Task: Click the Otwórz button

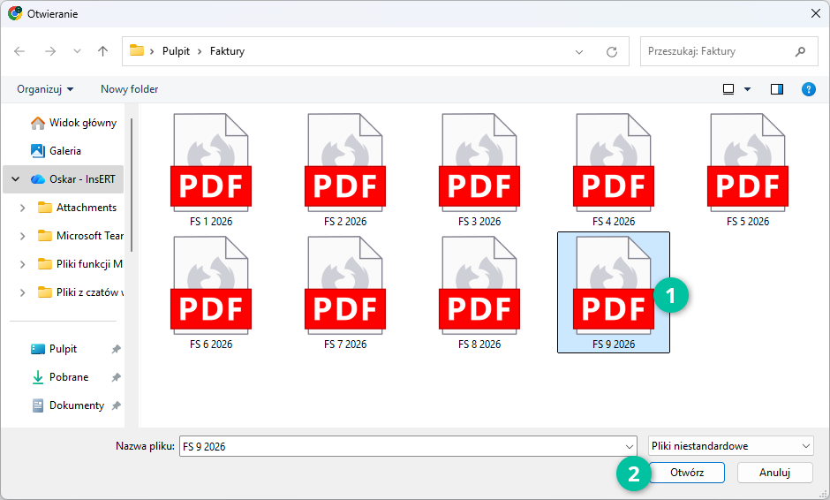Action: tap(687, 473)
